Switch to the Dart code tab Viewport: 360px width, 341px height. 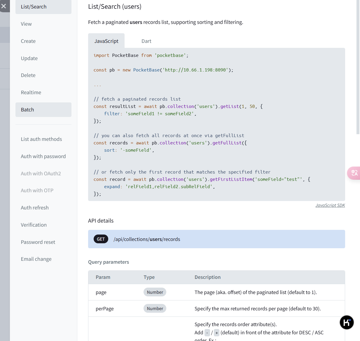[x=146, y=41]
